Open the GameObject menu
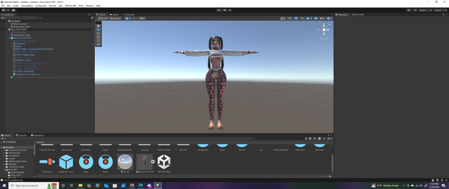The image size is (449, 189). click(27, 6)
